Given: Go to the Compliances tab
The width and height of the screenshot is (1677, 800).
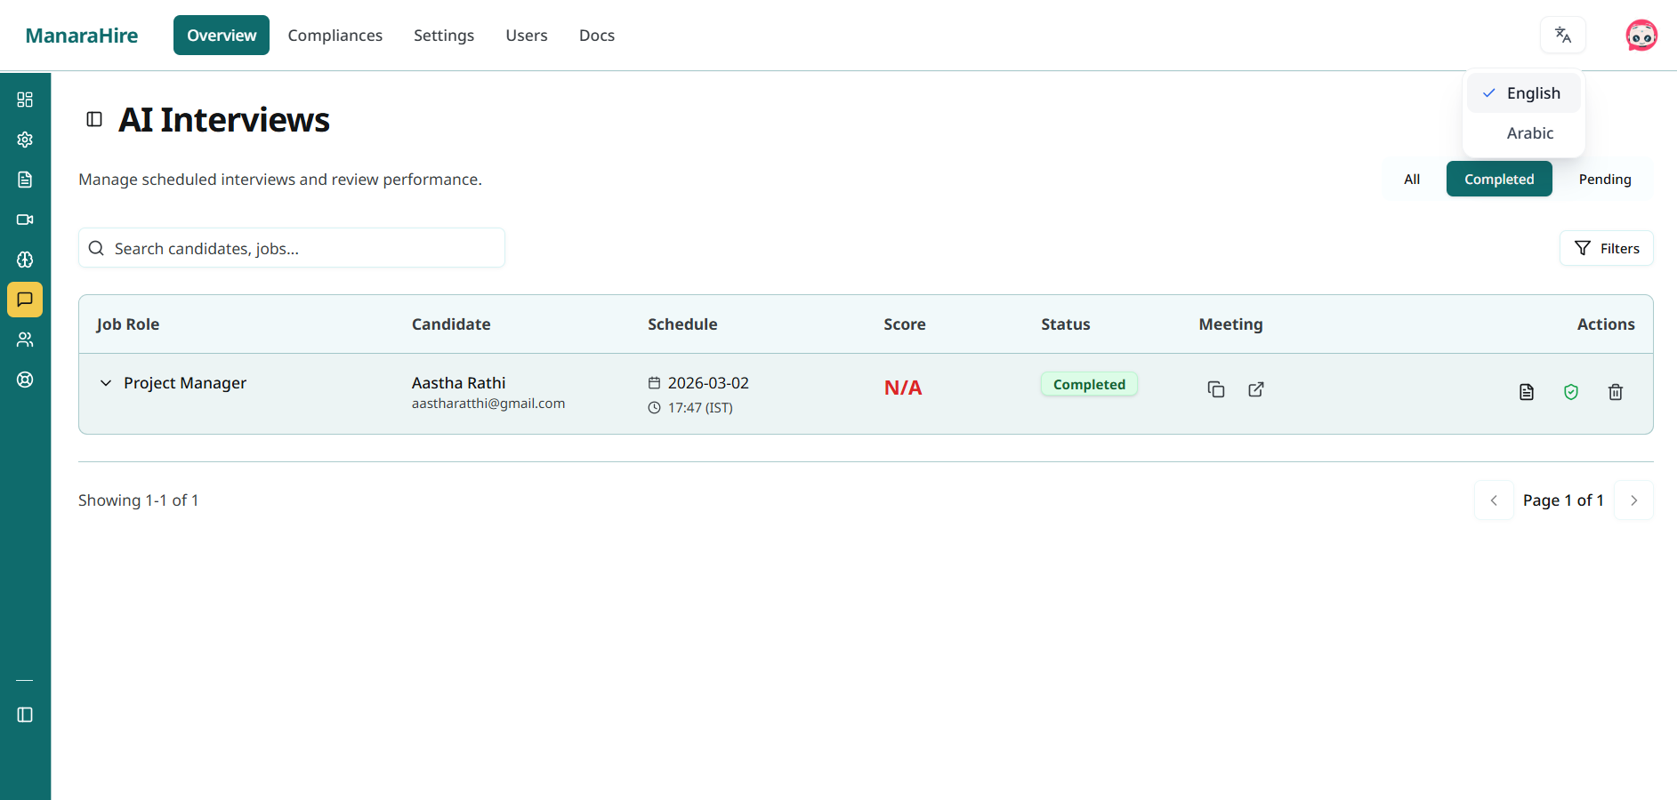Looking at the screenshot, I should (x=335, y=36).
